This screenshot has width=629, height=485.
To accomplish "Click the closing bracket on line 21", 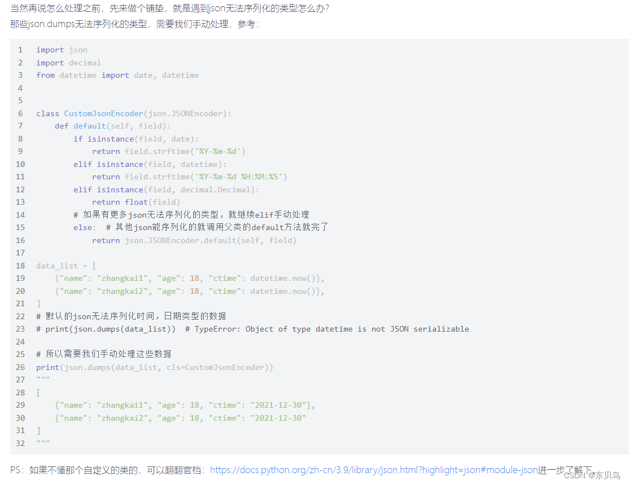I will (38, 303).
